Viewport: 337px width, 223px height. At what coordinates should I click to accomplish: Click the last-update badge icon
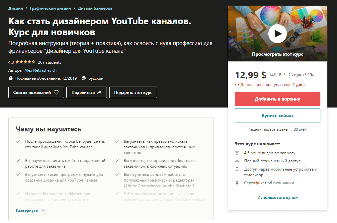[11, 78]
